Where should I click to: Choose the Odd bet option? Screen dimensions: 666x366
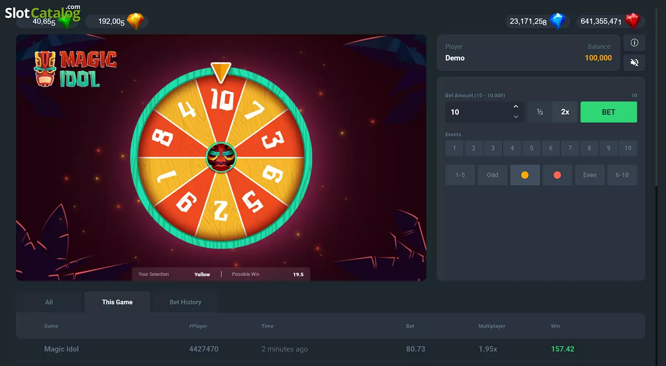point(493,175)
